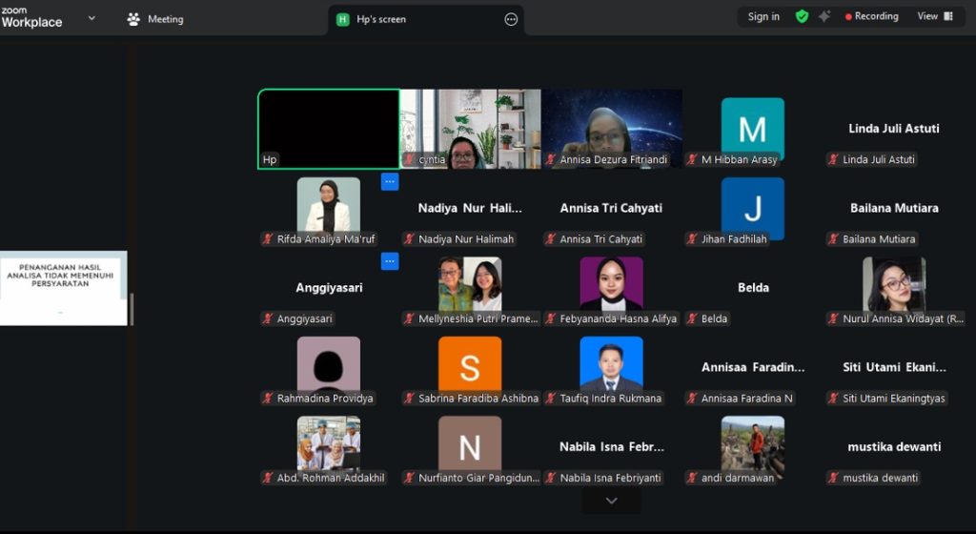Viewport: 976px width, 534px height.
Task: Click the Sign in button
Action: (x=763, y=16)
